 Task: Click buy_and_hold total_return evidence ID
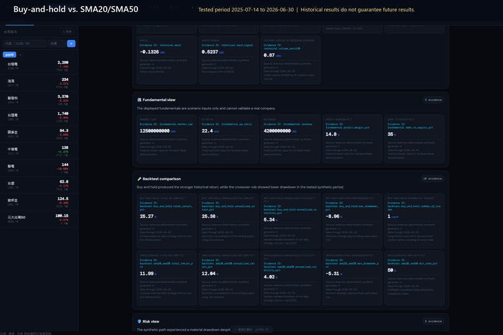pyautogui.click(x=166, y=206)
